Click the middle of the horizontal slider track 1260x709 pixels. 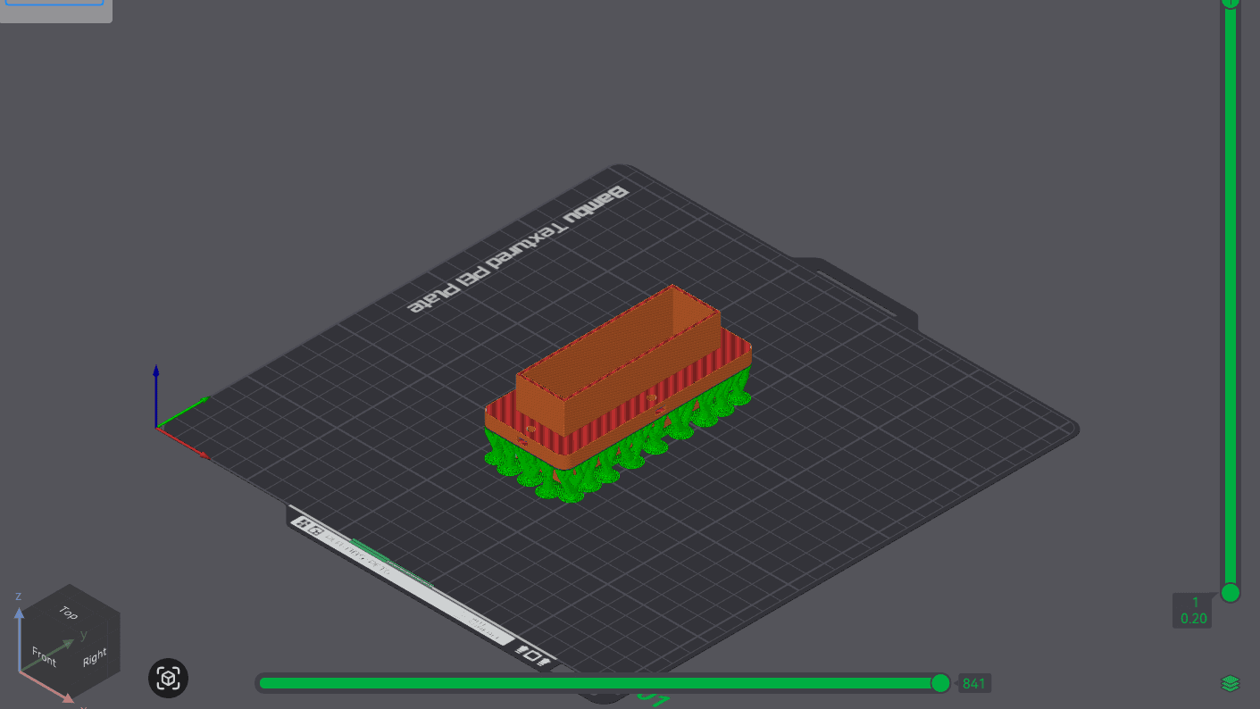click(x=603, y=682)
